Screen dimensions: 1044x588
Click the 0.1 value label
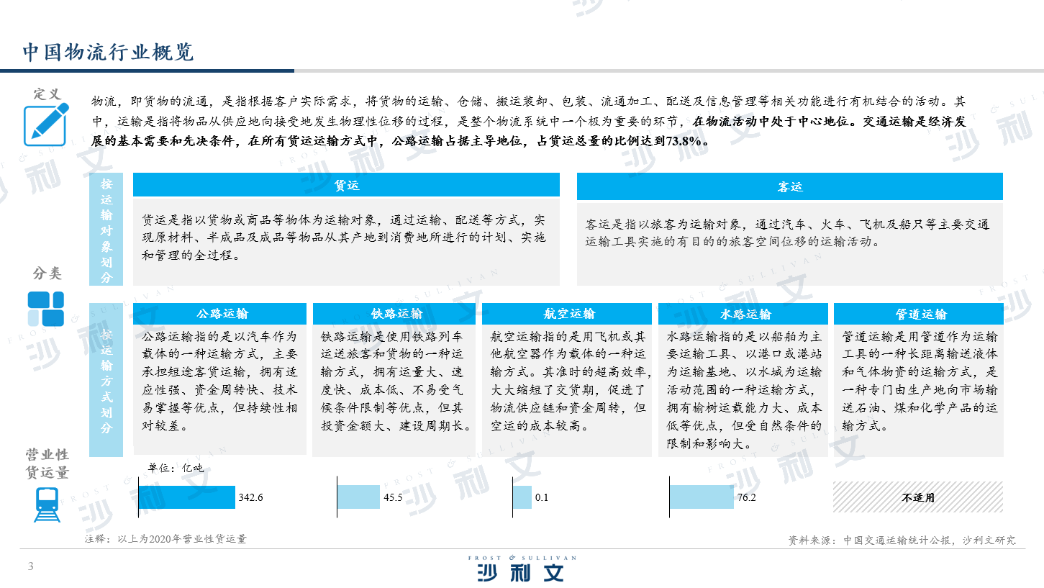(x=542, y=498)
